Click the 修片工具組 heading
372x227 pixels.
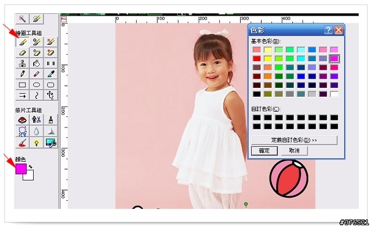tap(28, 110)
